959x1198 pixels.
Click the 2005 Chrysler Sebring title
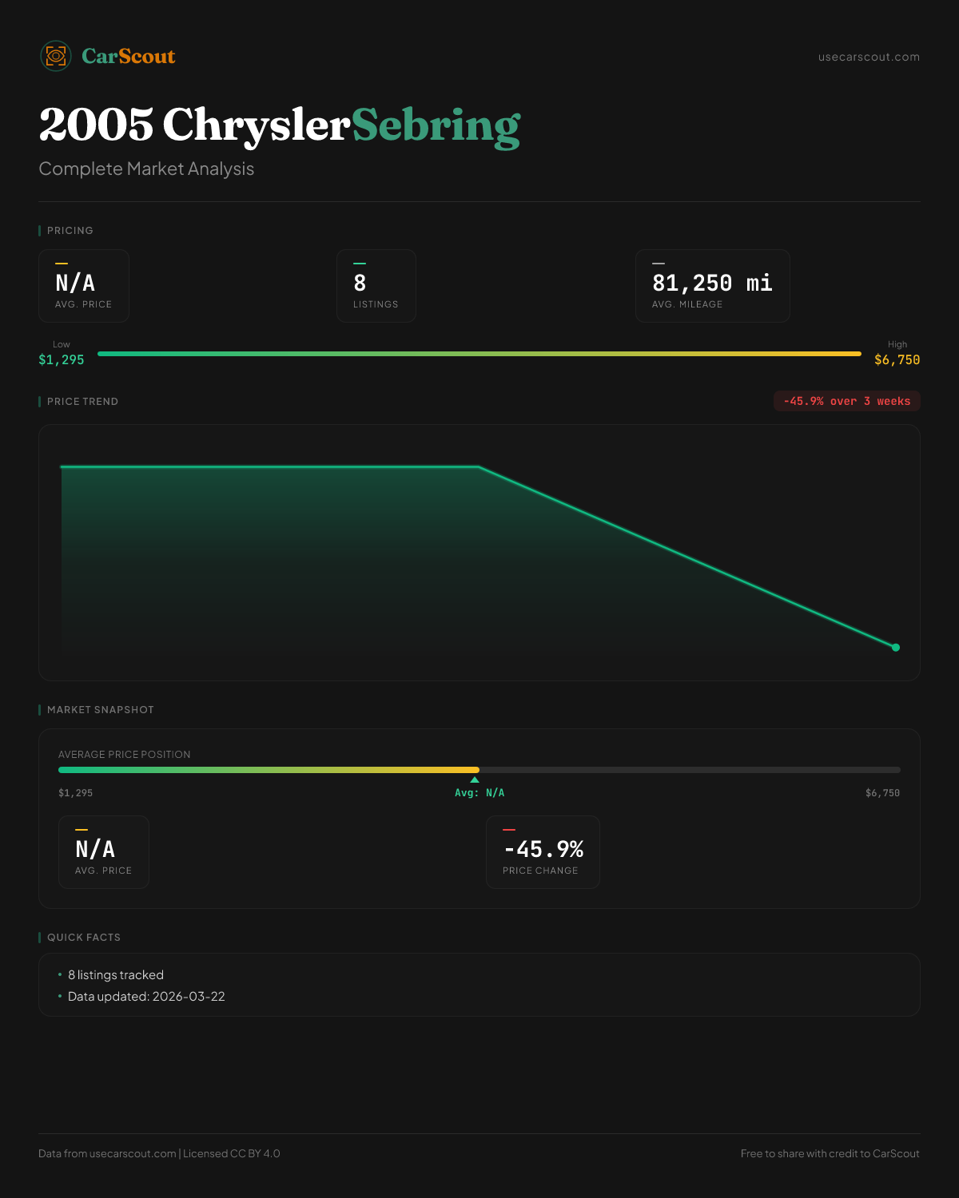(280, 125)
